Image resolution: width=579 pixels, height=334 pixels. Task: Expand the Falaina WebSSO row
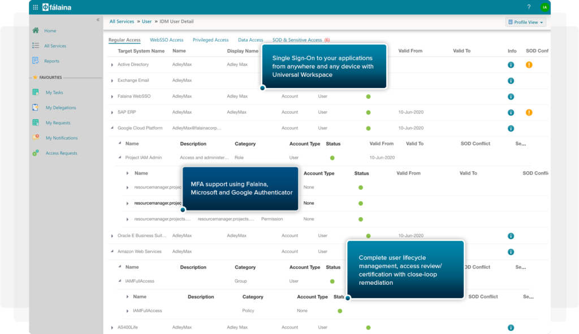112,97
